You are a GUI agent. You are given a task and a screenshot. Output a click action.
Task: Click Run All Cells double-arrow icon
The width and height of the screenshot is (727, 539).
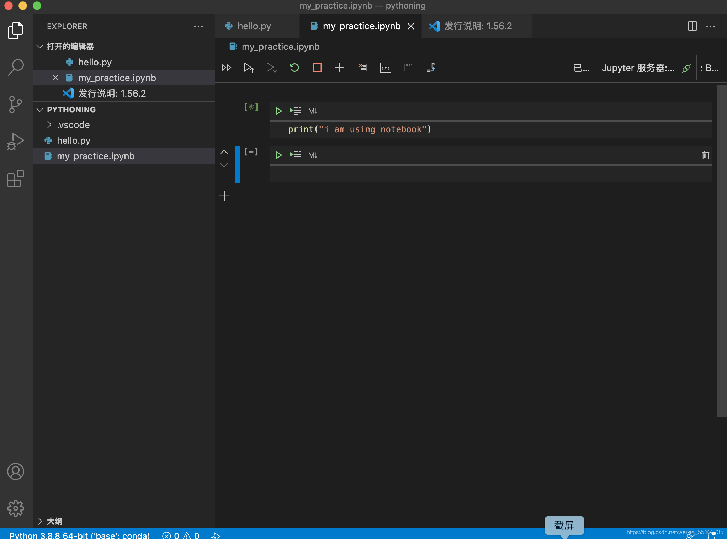(226, 68)
